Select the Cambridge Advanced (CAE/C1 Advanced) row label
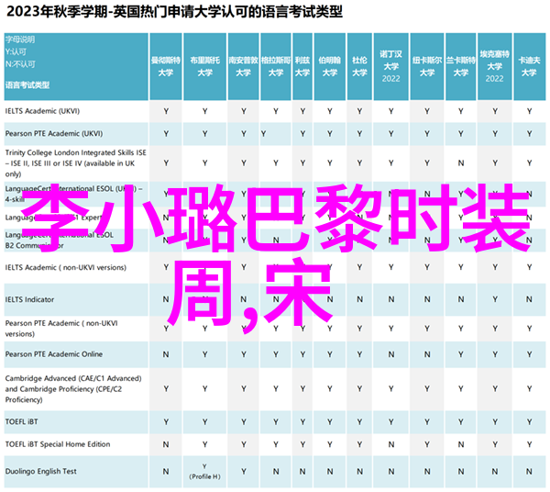 pos(73,389)
